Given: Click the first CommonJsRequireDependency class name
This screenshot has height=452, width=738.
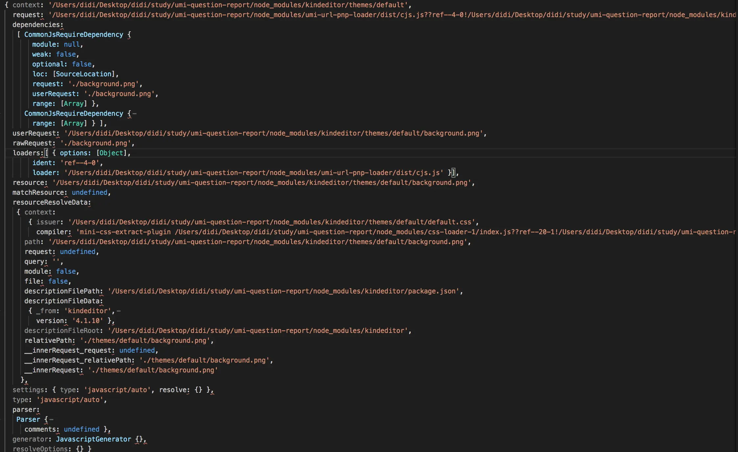Looking at the screenshot, I should pyautogui.click(x=74, y=35).
